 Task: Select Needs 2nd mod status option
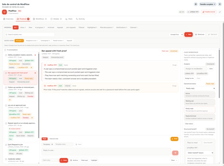(200, 117)
